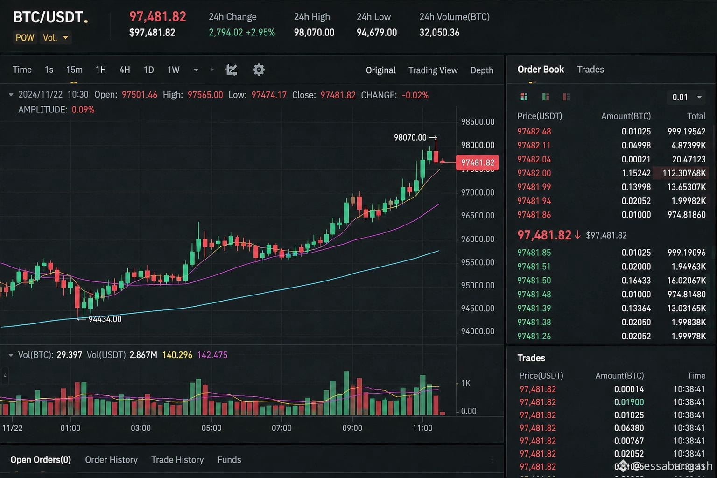The height and width of the screenshot is (478, 717).
Task: Click the 24h Volume(BTC) value 32,050.36
Action: 439,33
